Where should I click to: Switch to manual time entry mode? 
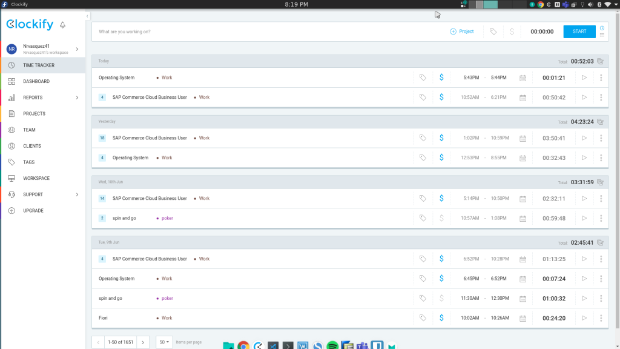point(602,35)
